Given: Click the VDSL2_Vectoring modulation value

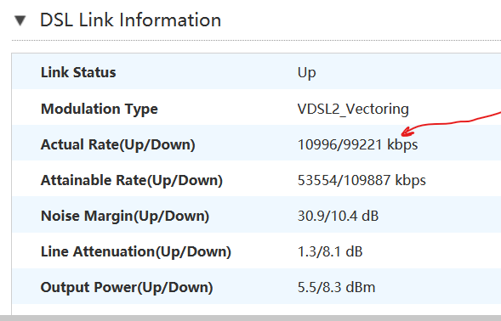Looking at the screenshot, I should point(353,110).
